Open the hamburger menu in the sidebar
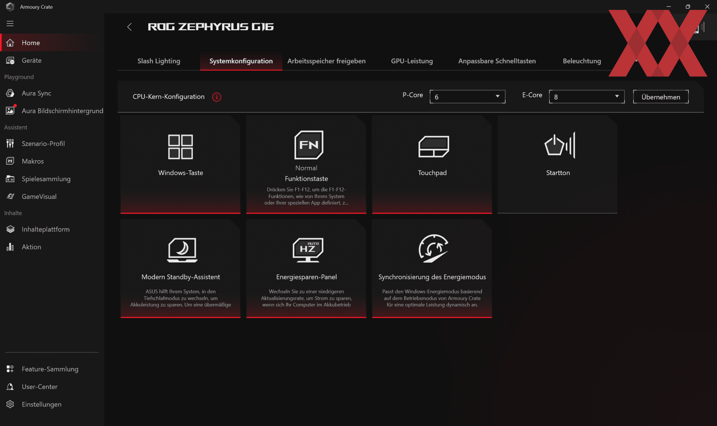Screen dimensions: 717x426 pos(10,24)
